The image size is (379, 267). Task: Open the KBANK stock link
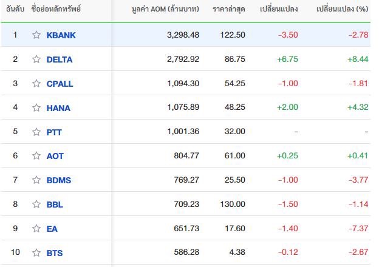point(61,35)
